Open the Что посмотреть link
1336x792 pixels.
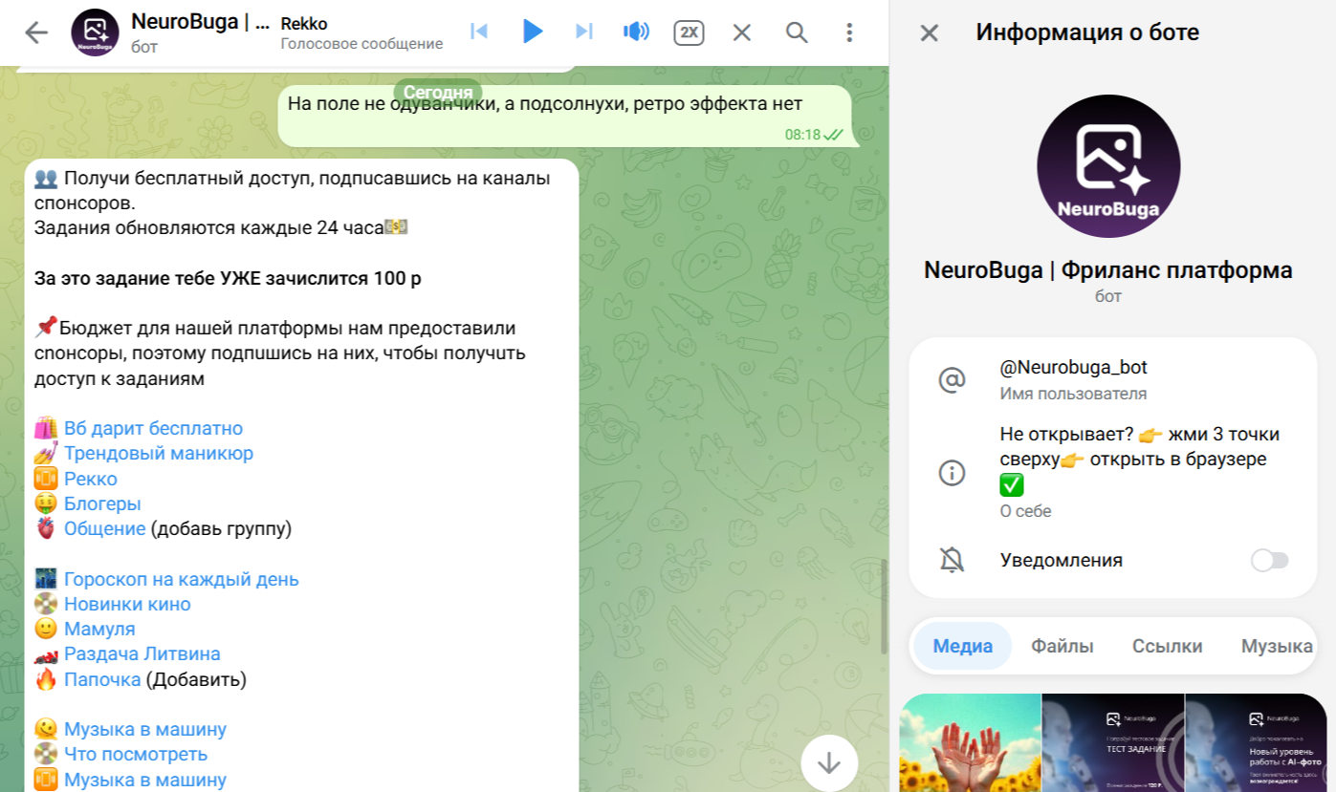coord(136,754)
